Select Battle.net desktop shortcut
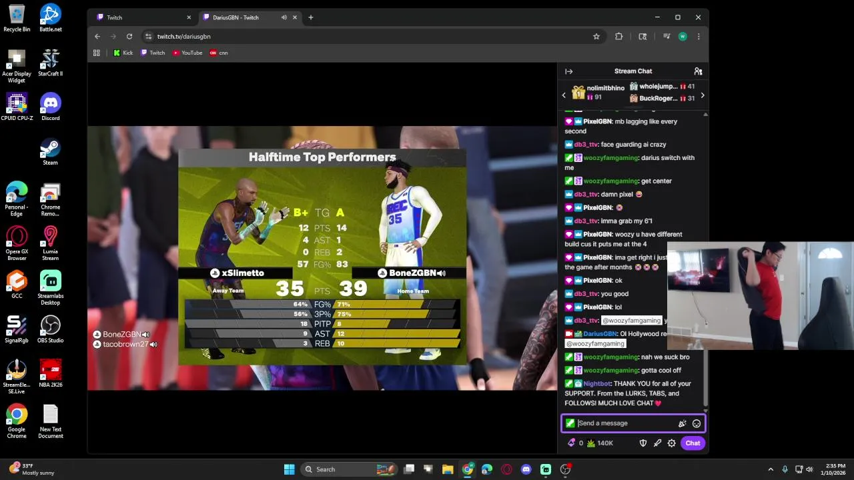854x480 pixels. click(50, 18)
